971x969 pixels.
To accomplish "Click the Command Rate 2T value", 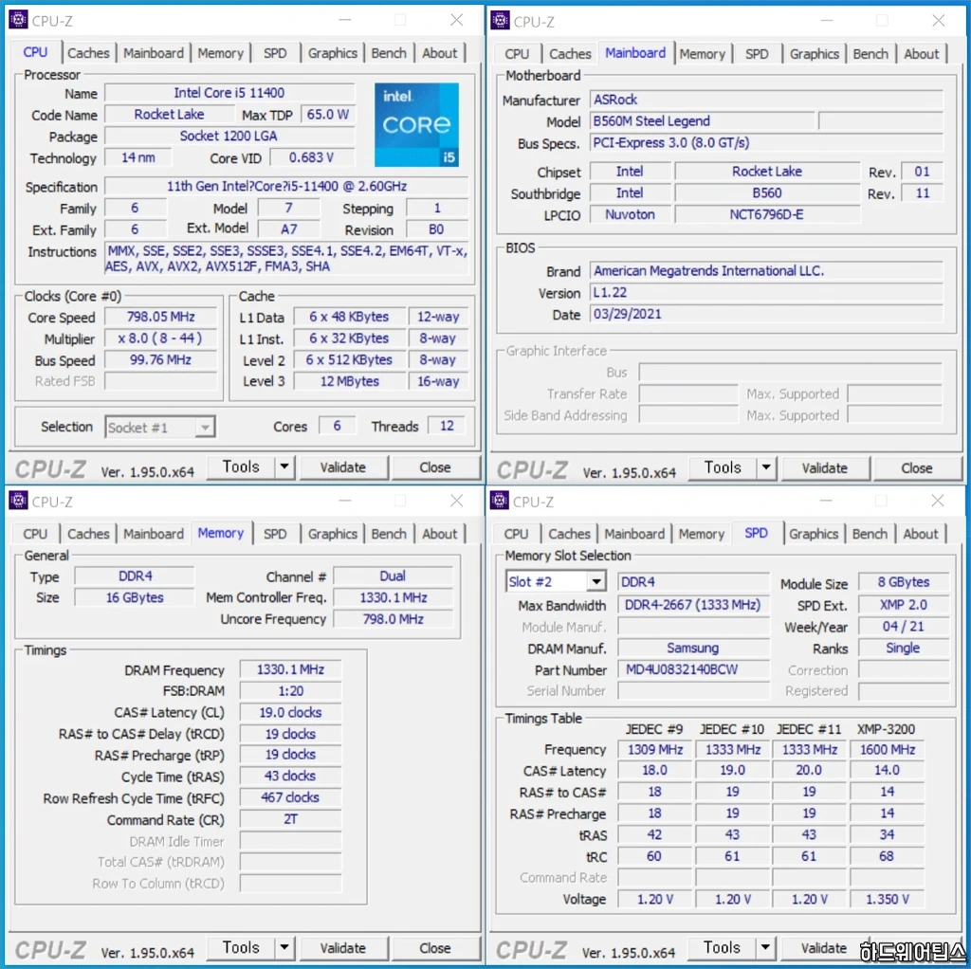I will (x=290, y=820).
